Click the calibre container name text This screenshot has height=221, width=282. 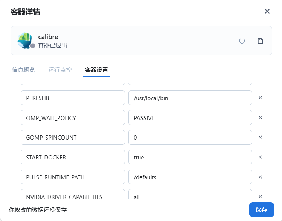48,37
